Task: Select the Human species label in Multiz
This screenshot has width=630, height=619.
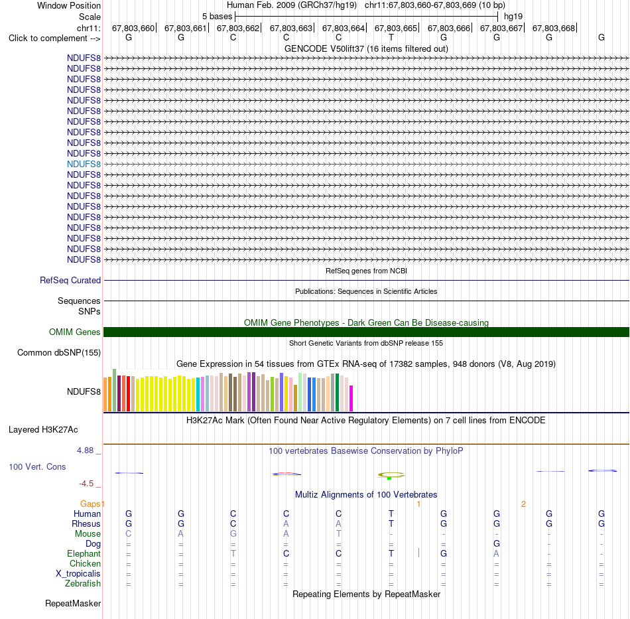Action: (x=87, y=514)
